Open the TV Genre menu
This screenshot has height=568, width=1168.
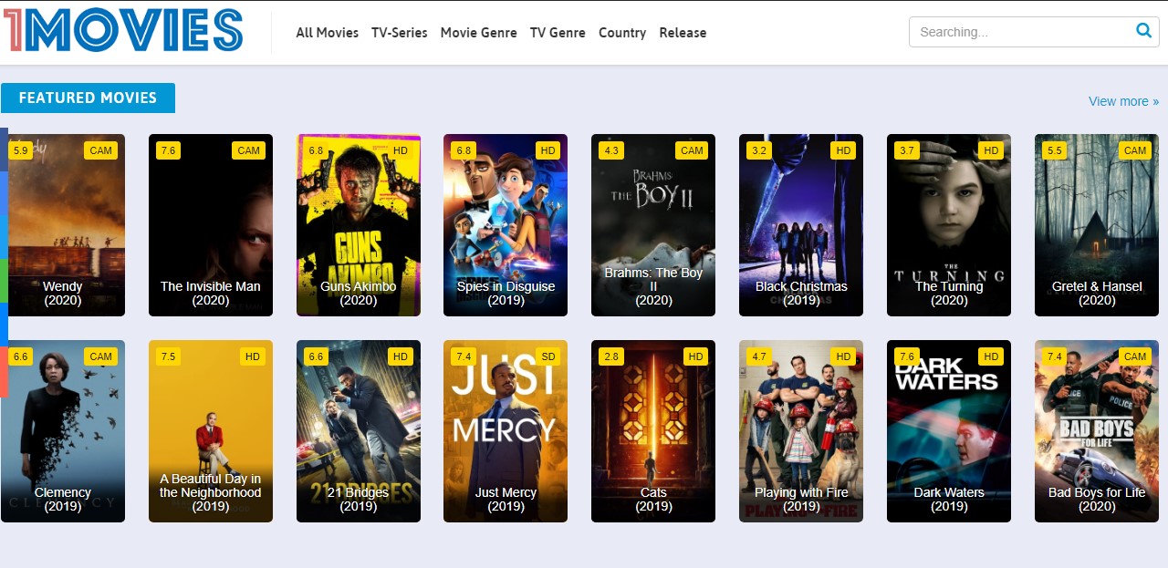point(558,33)
